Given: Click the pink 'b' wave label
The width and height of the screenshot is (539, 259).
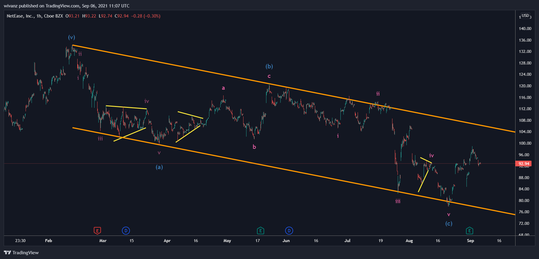Looking at the screenshot, I should (254, 147).
